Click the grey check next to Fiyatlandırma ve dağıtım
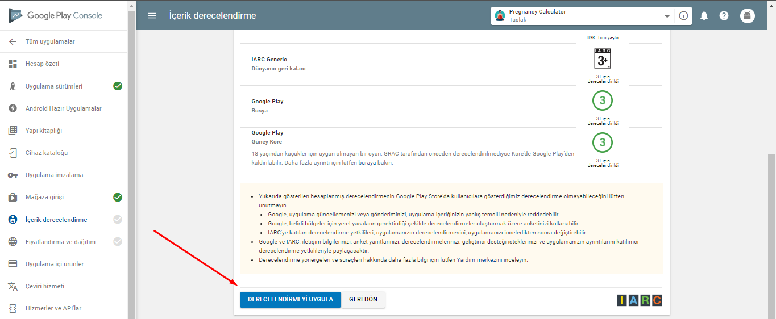 [x=118, y=242]
